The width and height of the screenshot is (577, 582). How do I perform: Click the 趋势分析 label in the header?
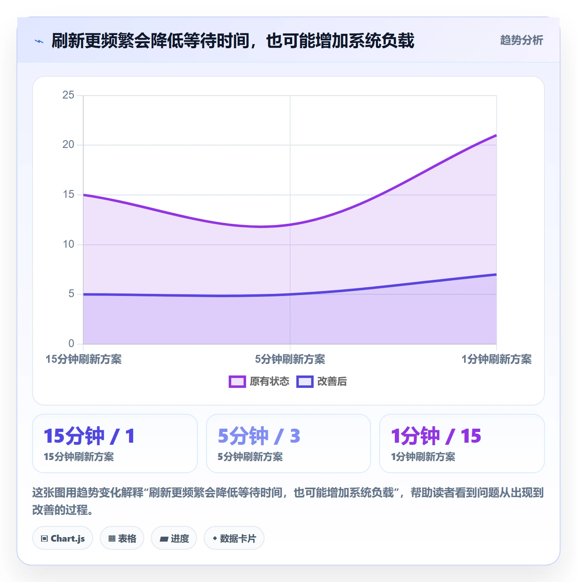(x=521, y=40)
